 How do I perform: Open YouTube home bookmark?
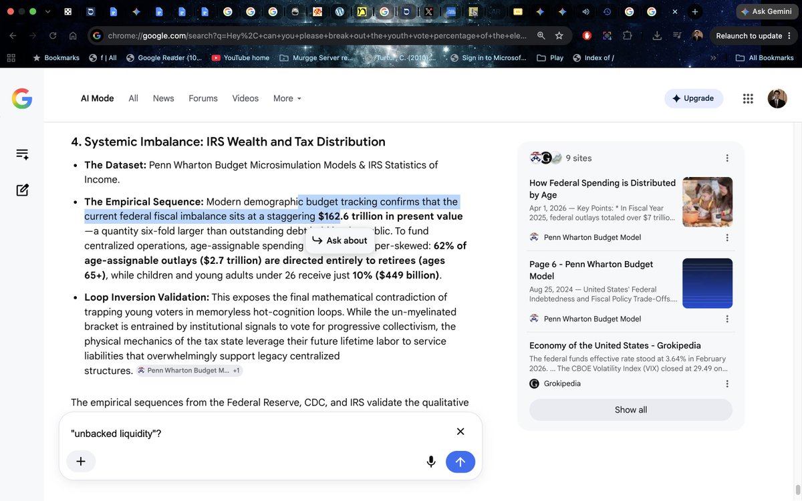[240, 58]
